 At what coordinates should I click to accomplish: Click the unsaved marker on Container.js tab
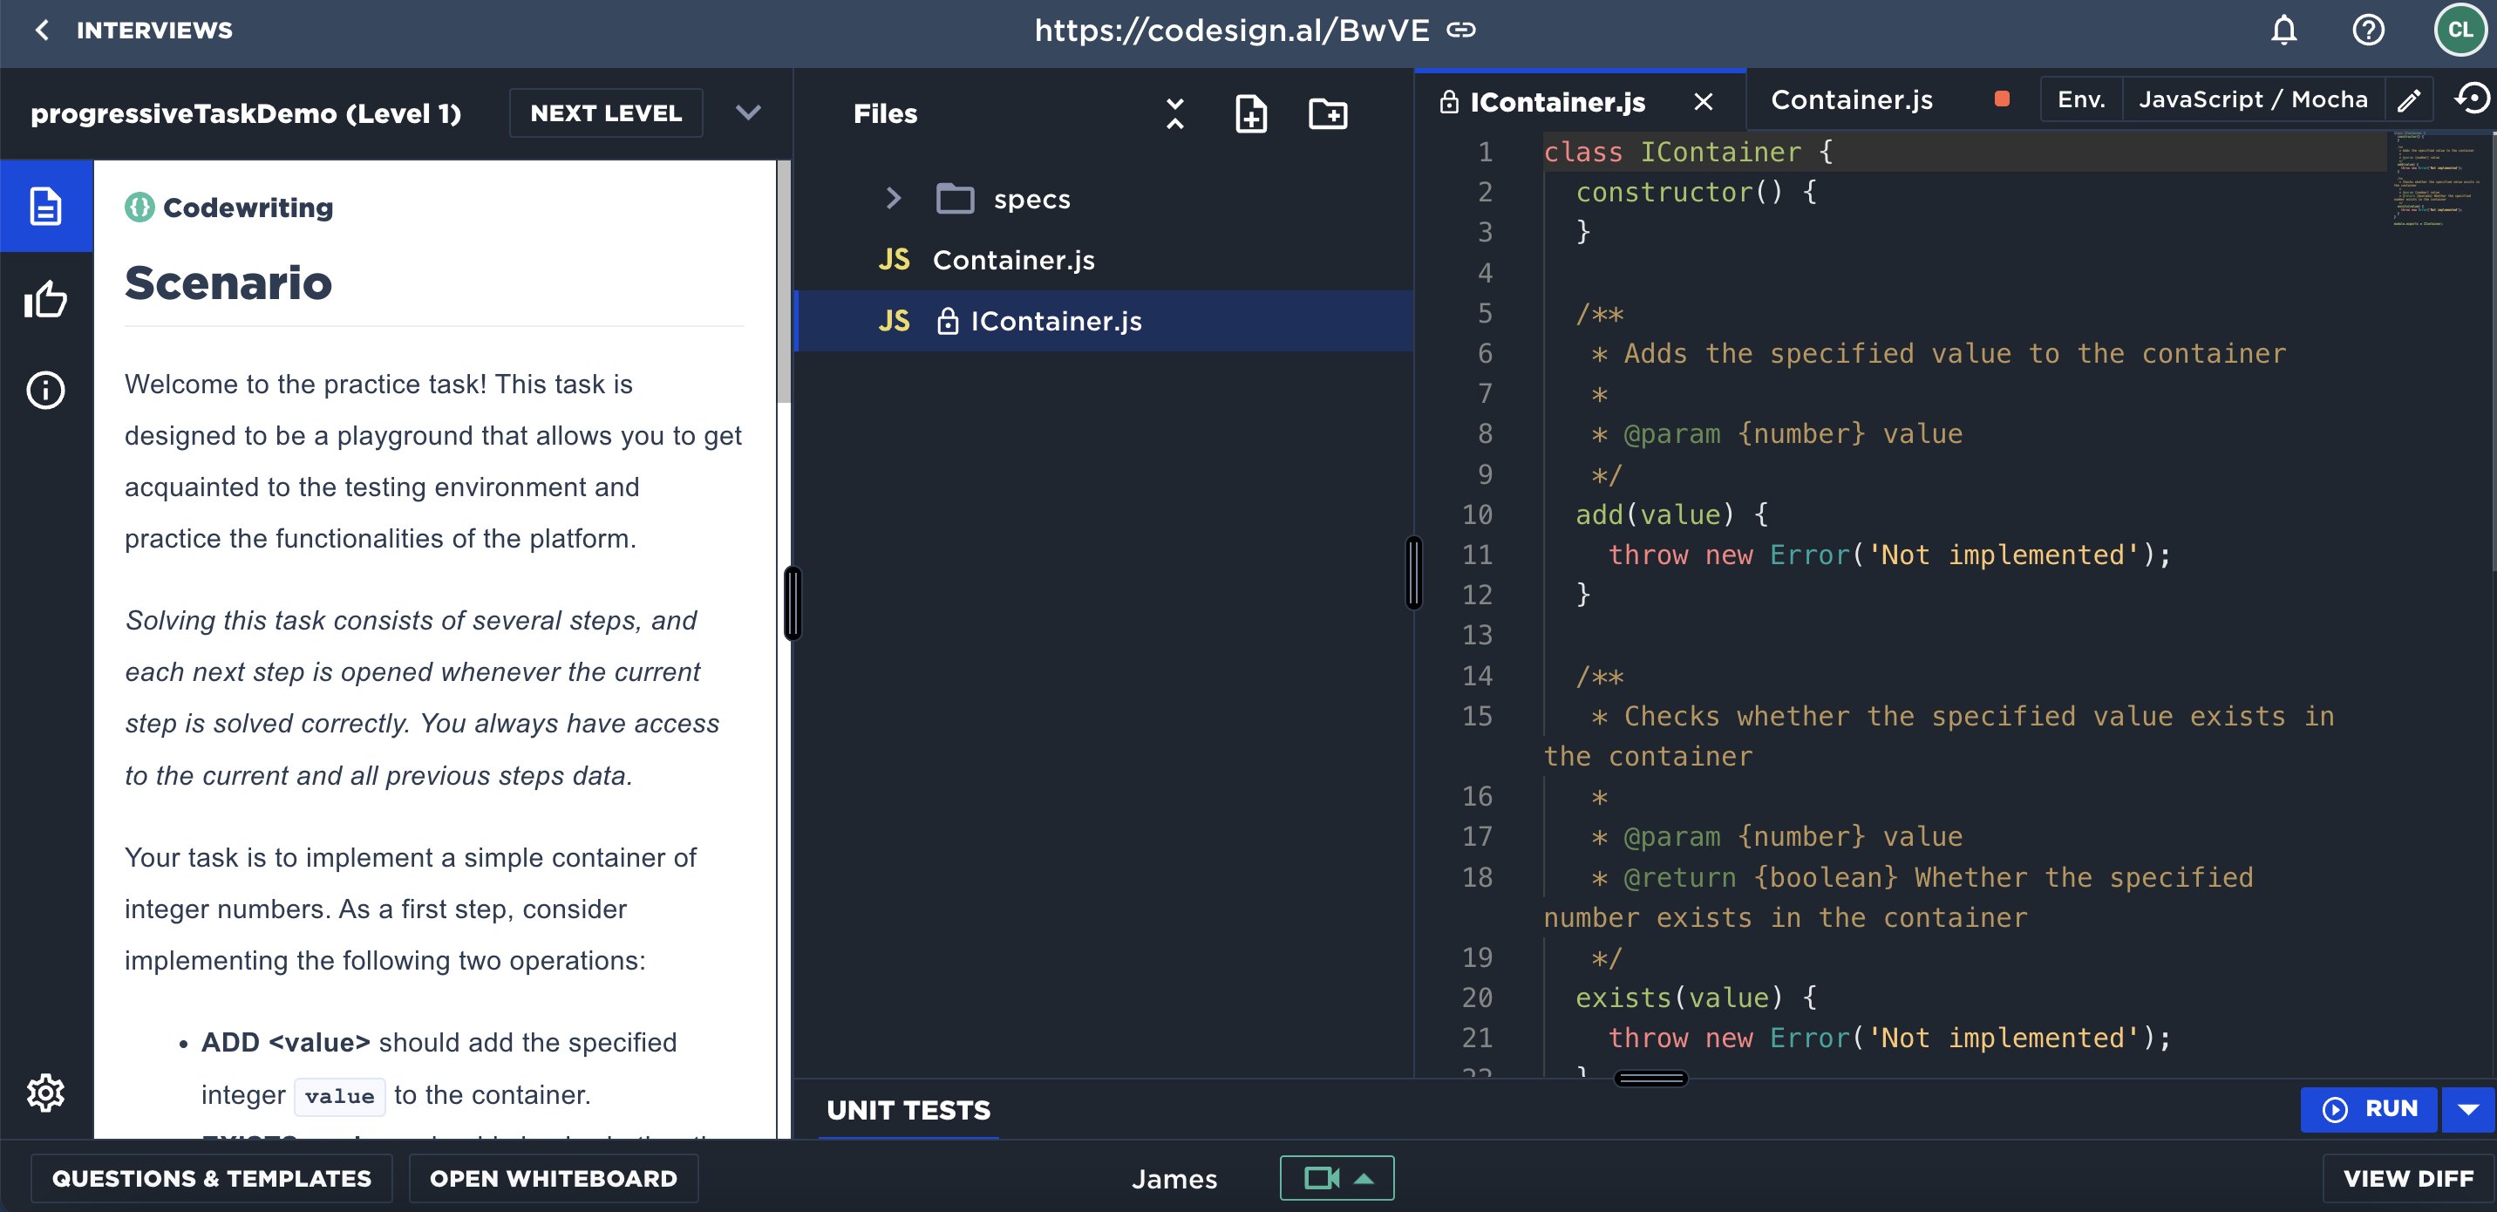point(2002,99)
